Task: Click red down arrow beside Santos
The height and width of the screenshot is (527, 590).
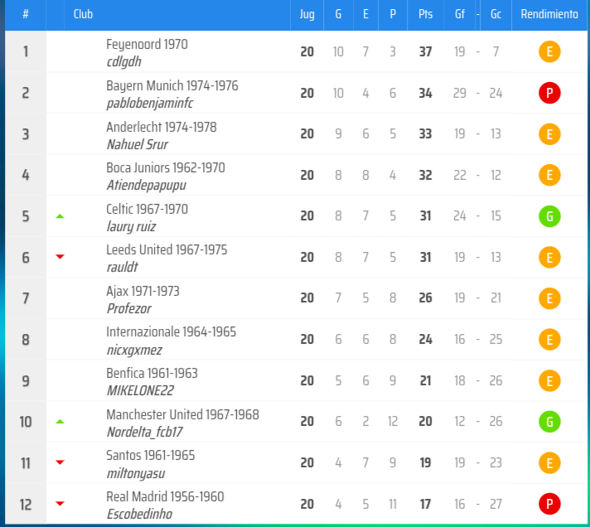Action: pyautogui.click(x=60, y=462)
